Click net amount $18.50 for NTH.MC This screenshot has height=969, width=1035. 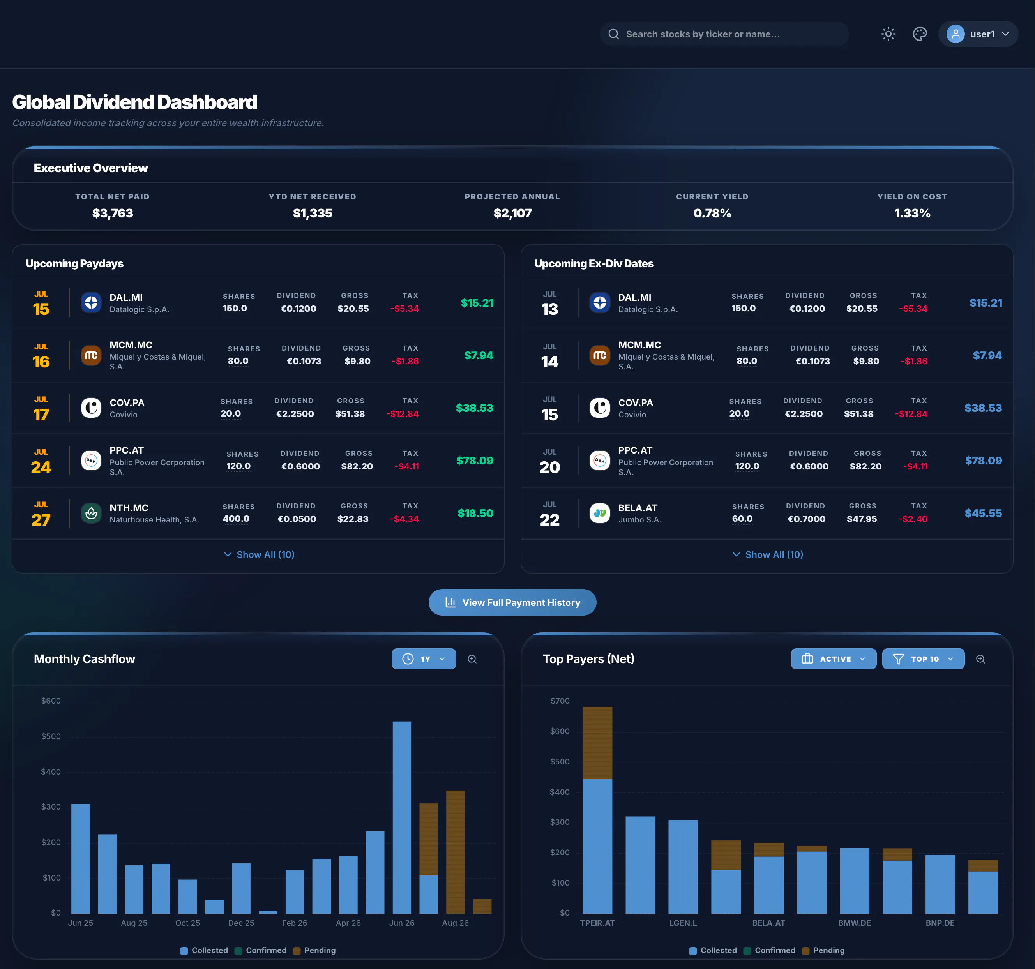(x=475, y=513)
